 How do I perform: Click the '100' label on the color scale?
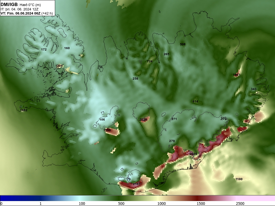tap(82, 204)
